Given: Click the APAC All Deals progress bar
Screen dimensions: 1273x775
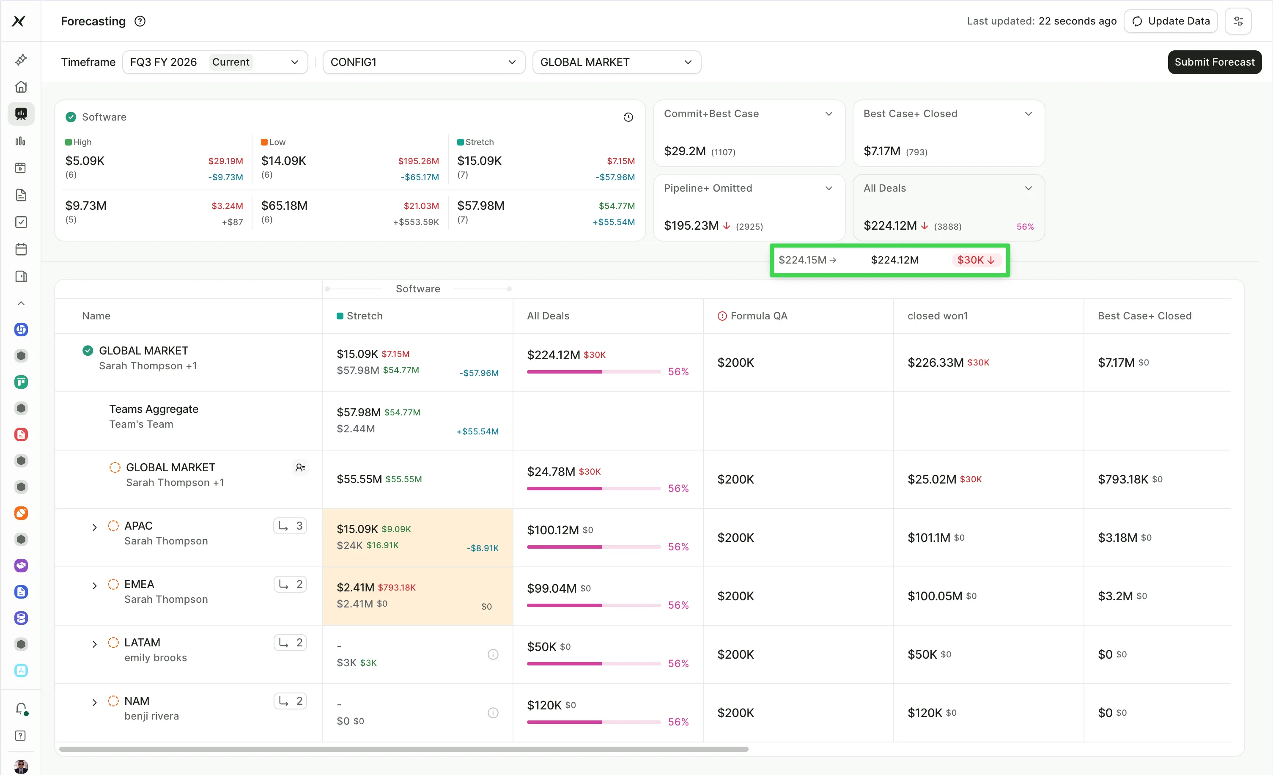Looking at the screenshot, I should coord(594,547).
